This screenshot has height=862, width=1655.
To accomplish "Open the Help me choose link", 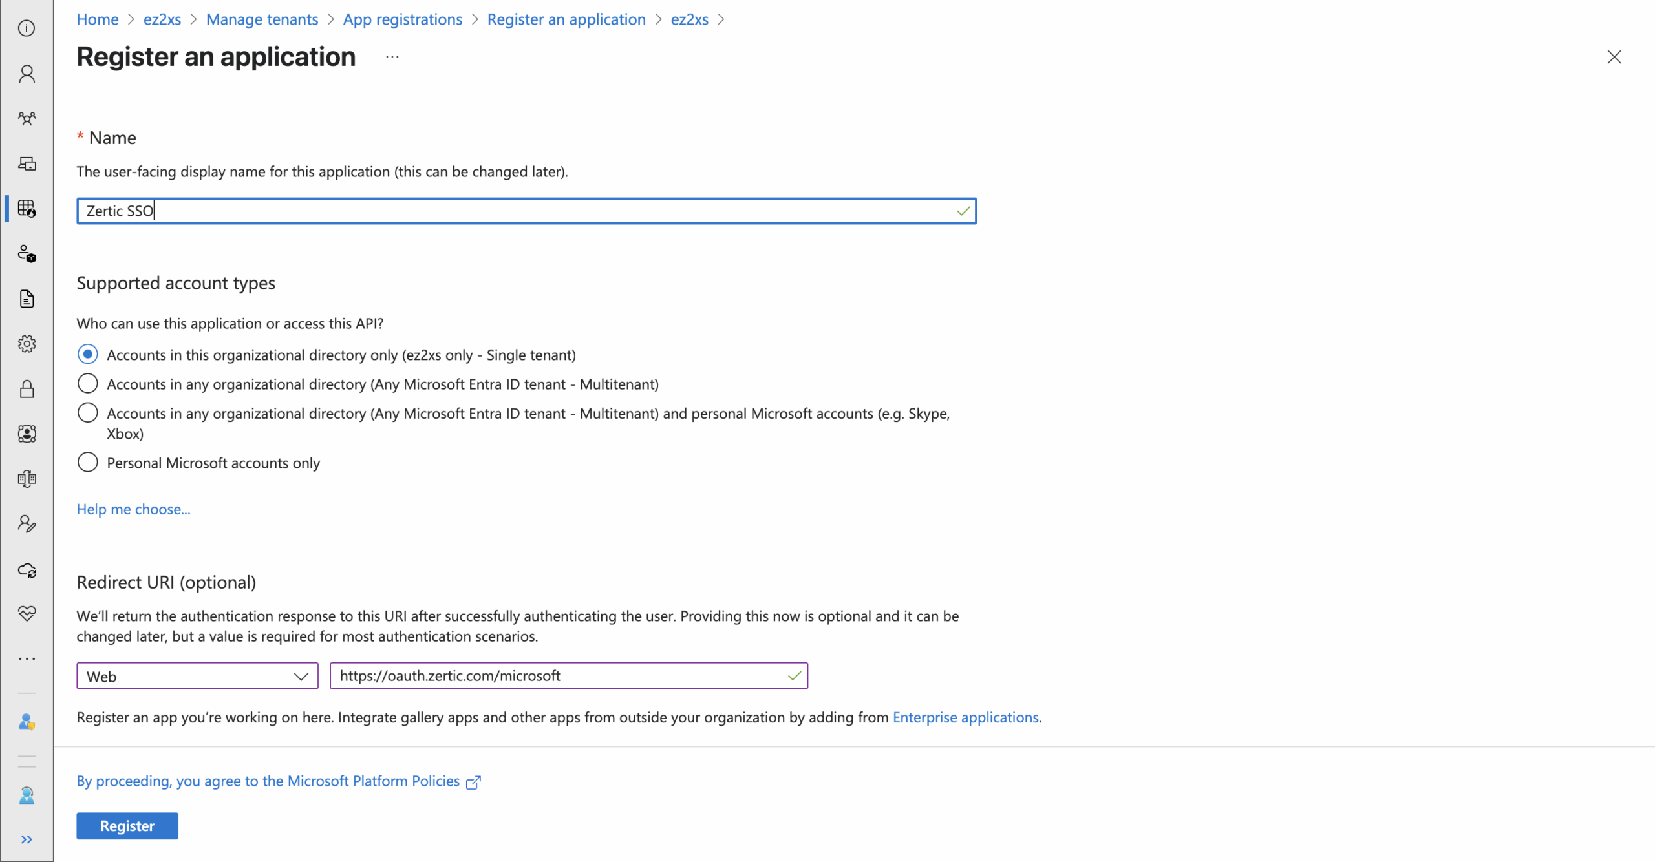I will click(x=133, y=509).
